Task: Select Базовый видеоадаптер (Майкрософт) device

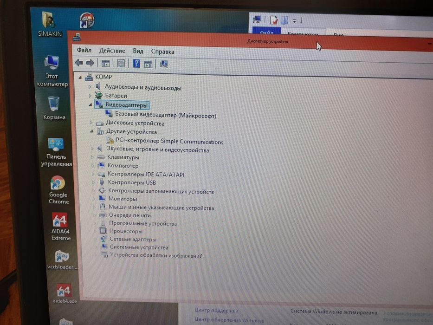Action: pyautogui.click(x=165, y=115)
